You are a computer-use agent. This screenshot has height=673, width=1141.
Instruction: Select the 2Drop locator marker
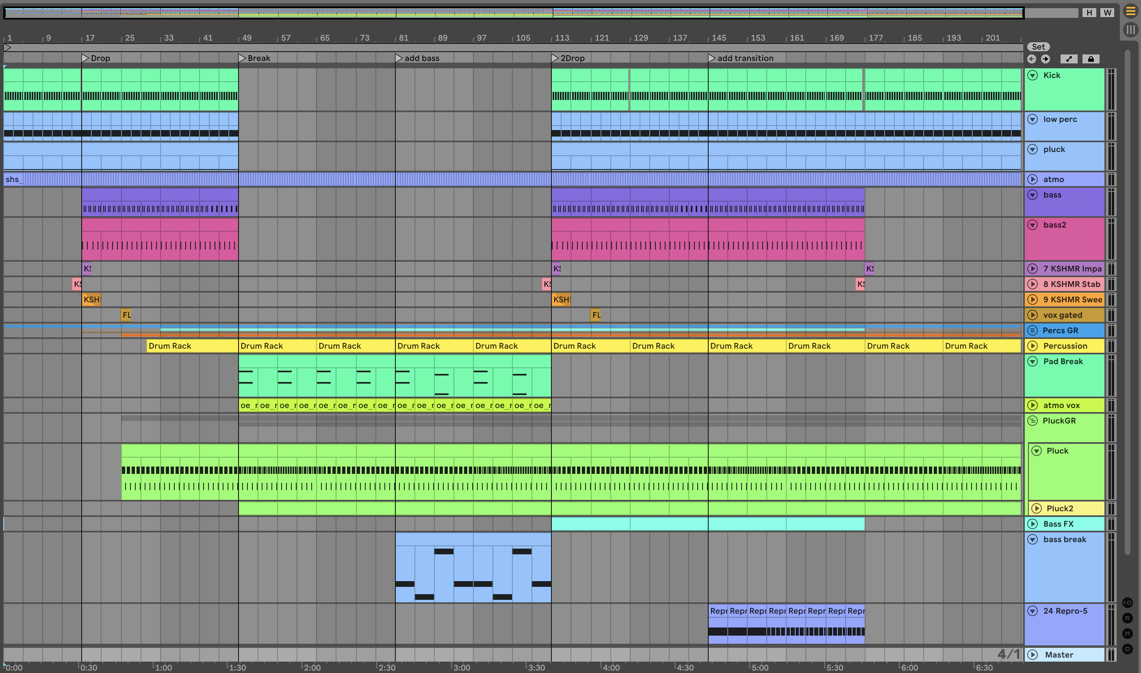[555, 58]
